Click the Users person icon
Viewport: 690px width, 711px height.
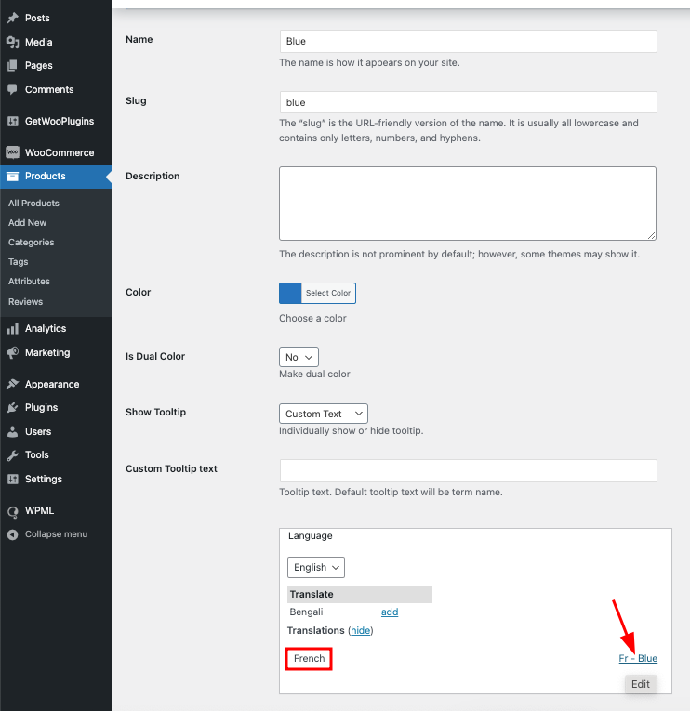(x=13, y=431)
